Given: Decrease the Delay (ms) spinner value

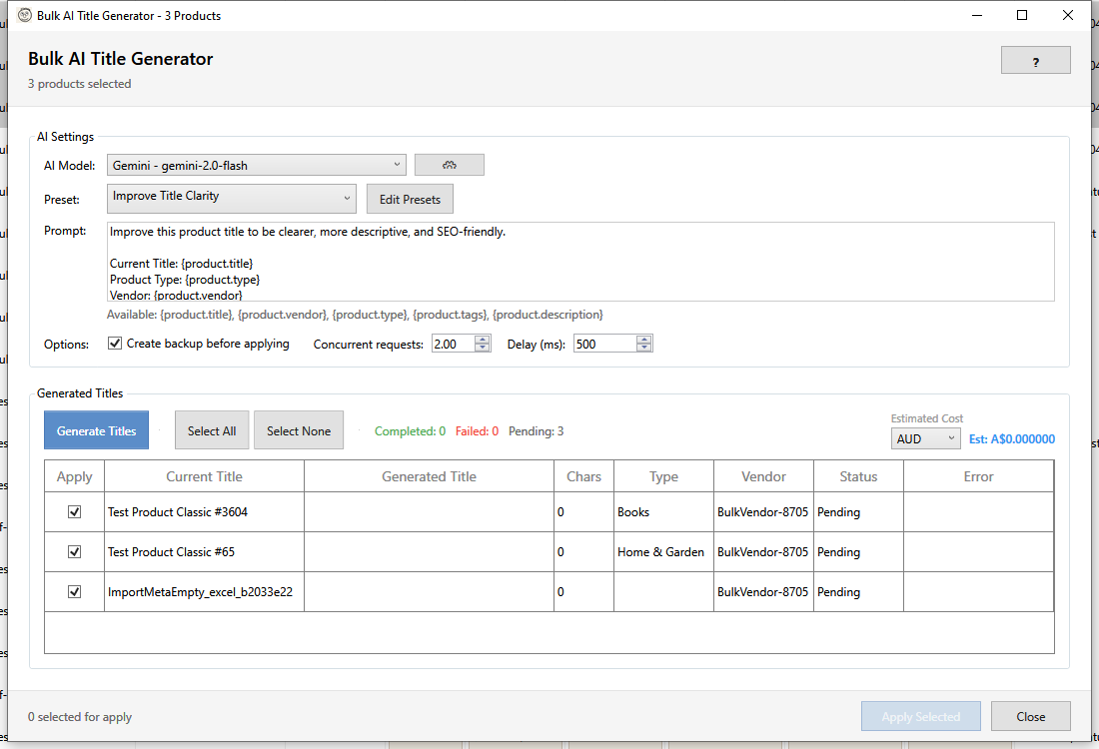Looking at the screenshot, I should [644, 349].
